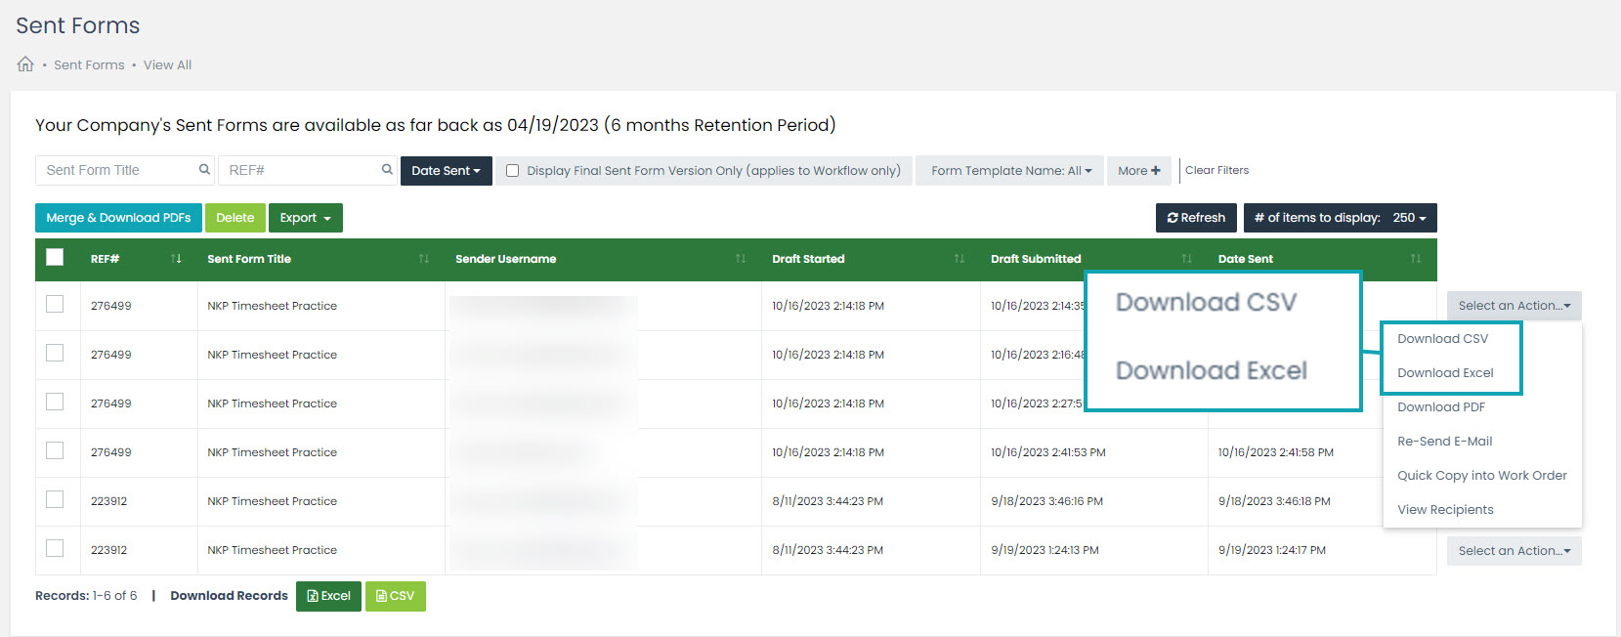Sort by REF# column arrows
The width and height of the screenshot is (1621, 637).
point(176,259)
